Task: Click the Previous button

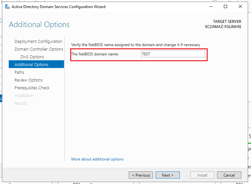Action: [141, 175]
